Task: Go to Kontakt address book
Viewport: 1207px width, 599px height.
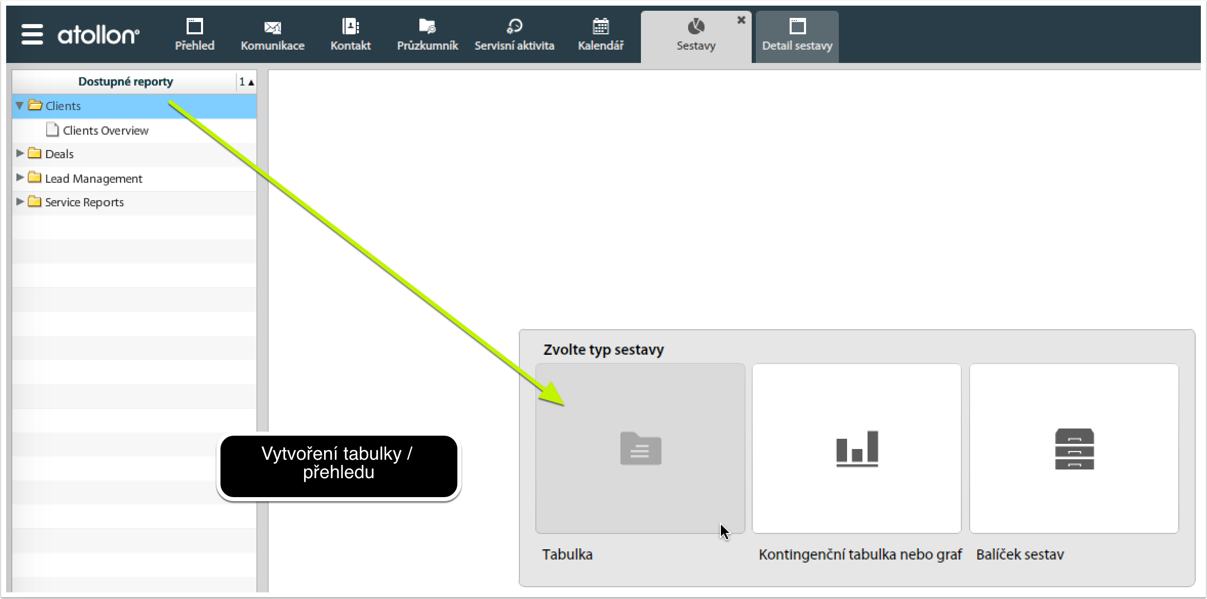Action: [x=351, y=35]
